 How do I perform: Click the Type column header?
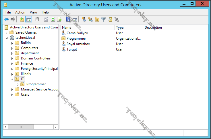[x=128, y=28]
